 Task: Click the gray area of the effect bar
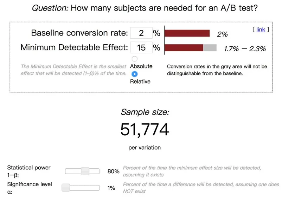point(210,48)
